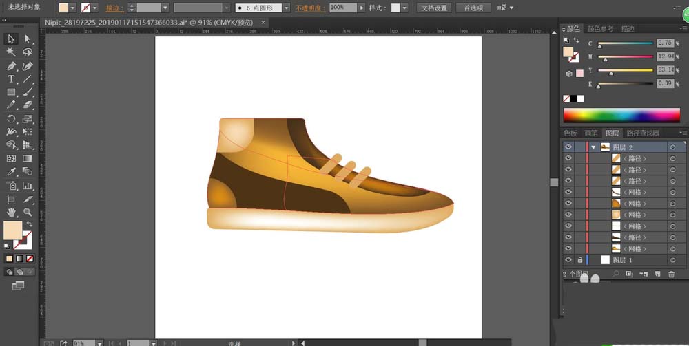The width and height of the screenshot is (689, 346).
Task: Choose the Zoom magnifier tool
Action: coord(28,213)
